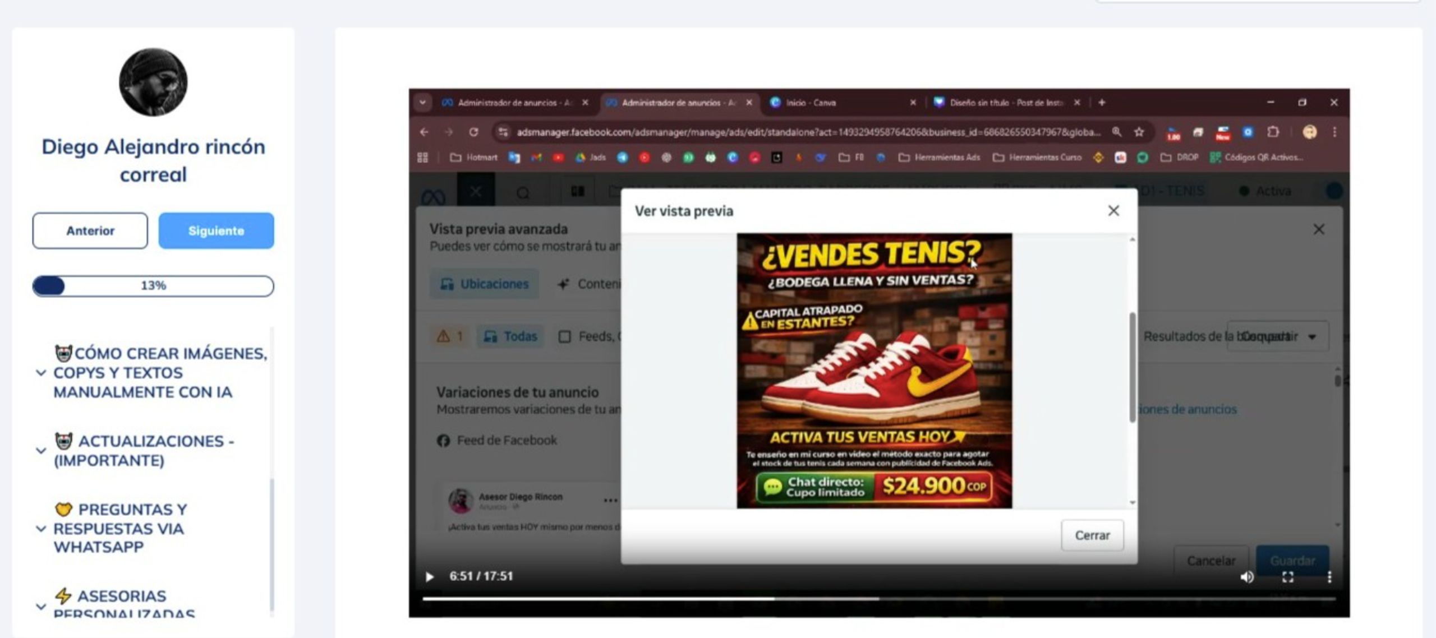Open the Hotmart bookmarks folder
The image size is (1436, 638).
474,158
